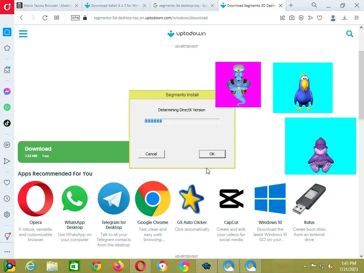The height and width of the screenshot is (273, 364).
Task: Click the blue genie desktop toy
Action: click(238, 85)
